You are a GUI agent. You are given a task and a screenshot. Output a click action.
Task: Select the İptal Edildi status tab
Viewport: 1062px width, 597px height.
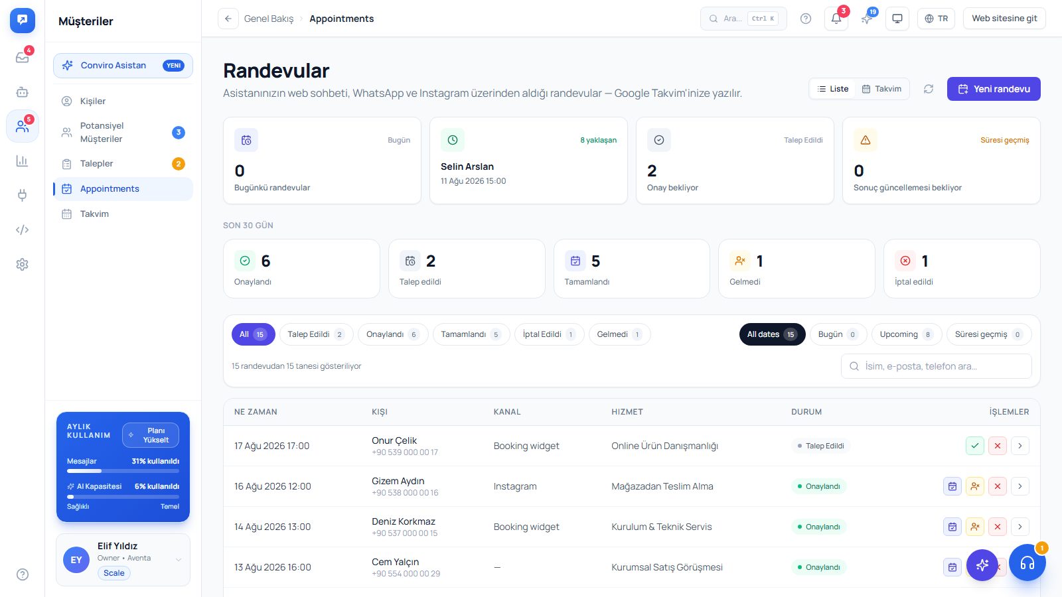coord(549,334)
